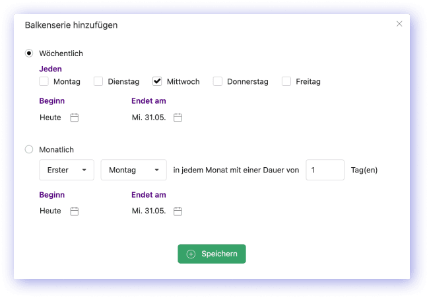Viewport: 429px width, 298px height.
Task: Check the Dienstag checkbox
Action: pos(98,81)
